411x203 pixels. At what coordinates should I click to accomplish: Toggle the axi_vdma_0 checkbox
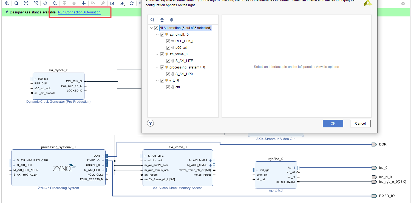click(x=162, y=54)
